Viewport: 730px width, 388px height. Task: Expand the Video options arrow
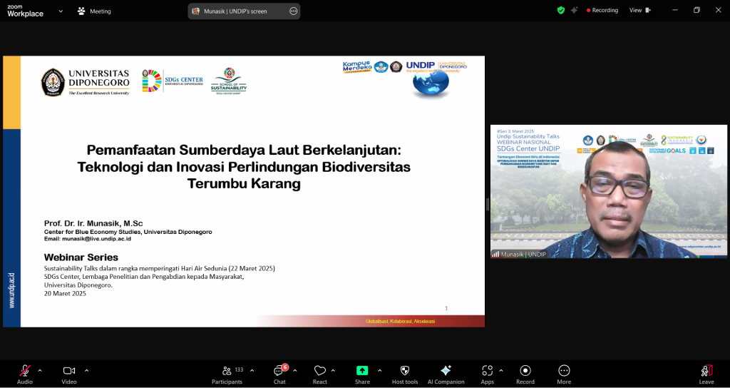[86, 370]
